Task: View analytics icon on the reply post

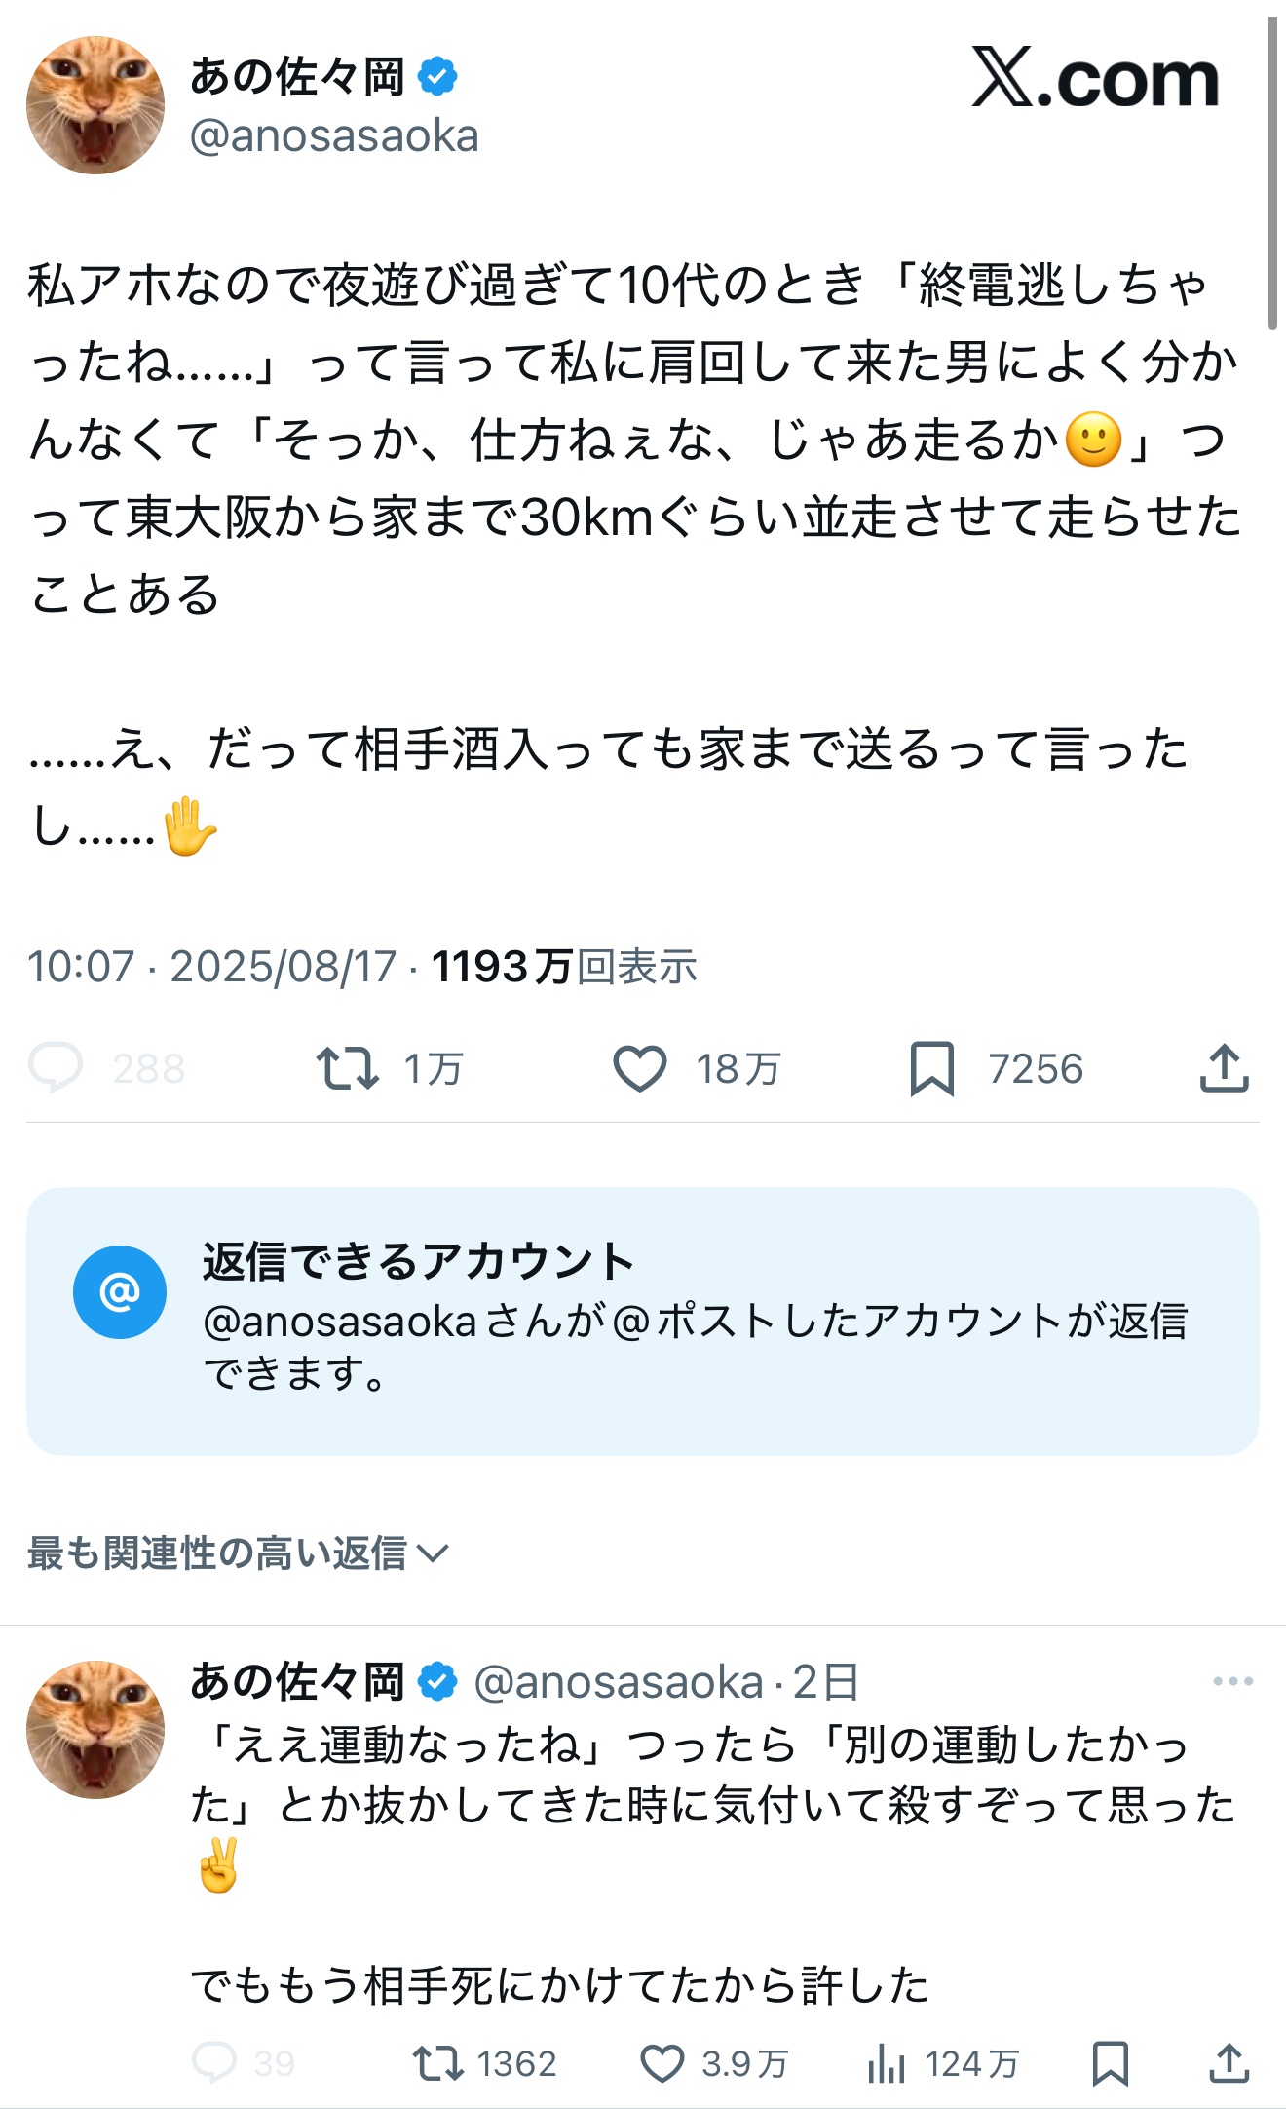Action: (886, 2064)
